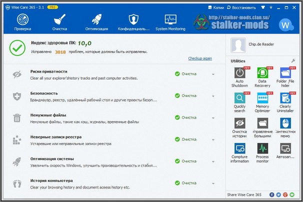
Task: Open the skin shirt icon
Action: point(263,7)
